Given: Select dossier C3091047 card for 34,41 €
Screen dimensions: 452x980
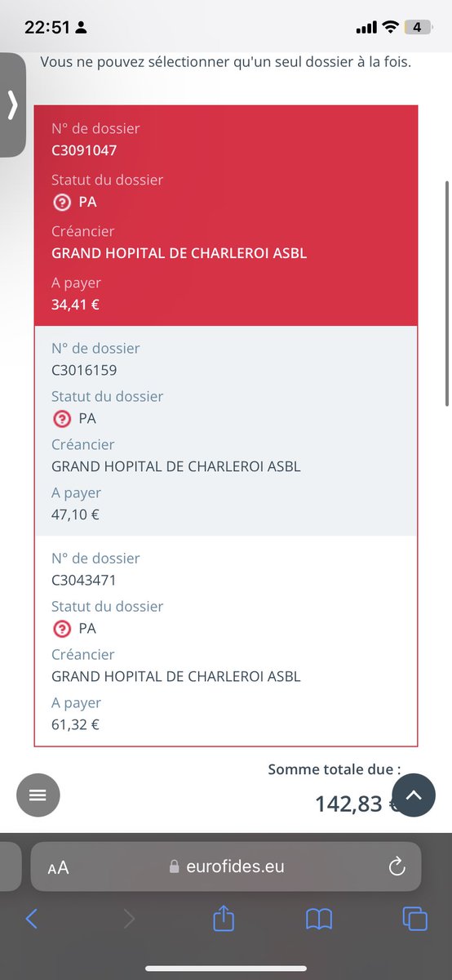Looking at the screenshot, I should (x=226, y=216).
